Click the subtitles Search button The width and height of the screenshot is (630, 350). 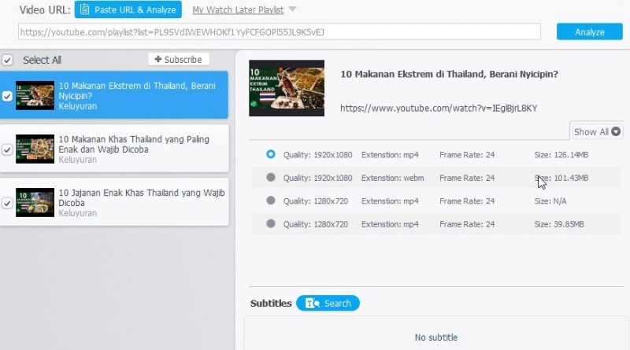328,304
